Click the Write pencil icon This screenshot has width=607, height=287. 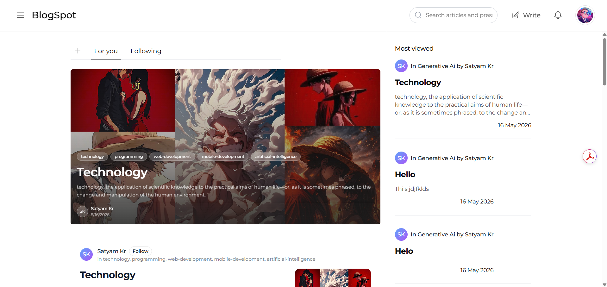click(516, 15)
